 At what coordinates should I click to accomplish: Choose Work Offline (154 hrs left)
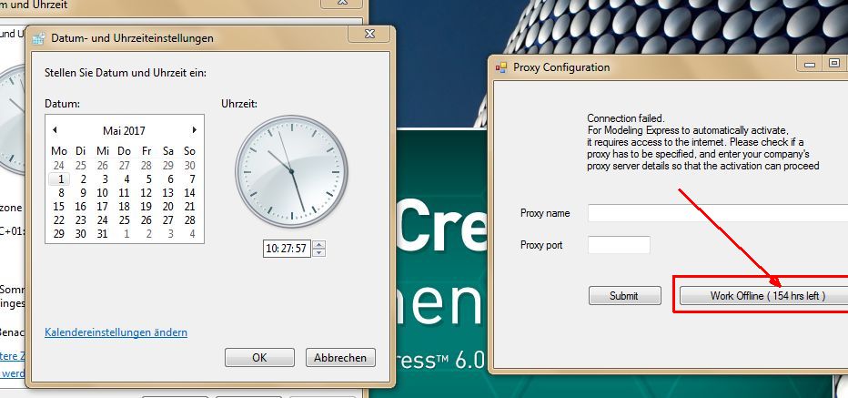(x=763, y=296)
